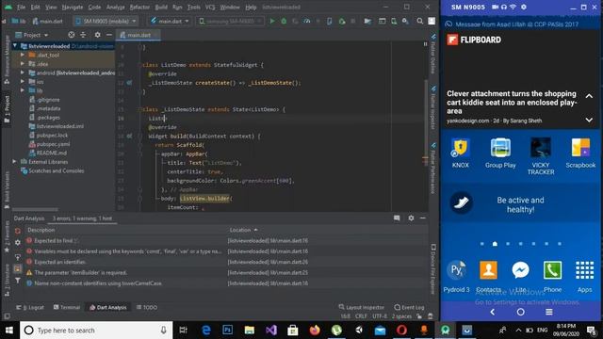
Task: Open the KNOX app on the phone
Action: (461, 153)
